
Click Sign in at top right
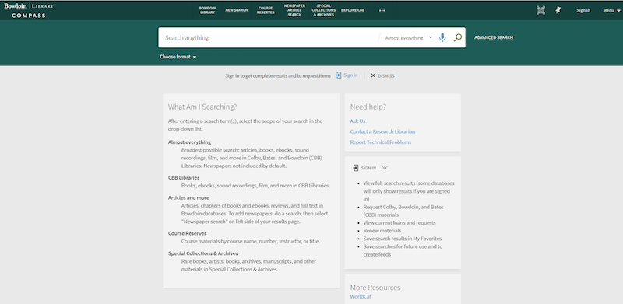pos(583,10)
